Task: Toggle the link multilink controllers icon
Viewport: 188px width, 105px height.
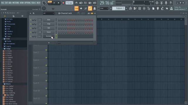Action: (x=90, y=8)
